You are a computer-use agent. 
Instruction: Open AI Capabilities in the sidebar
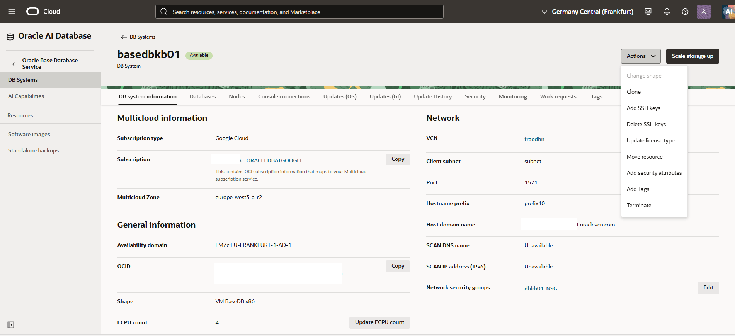(x=50, y=96)
